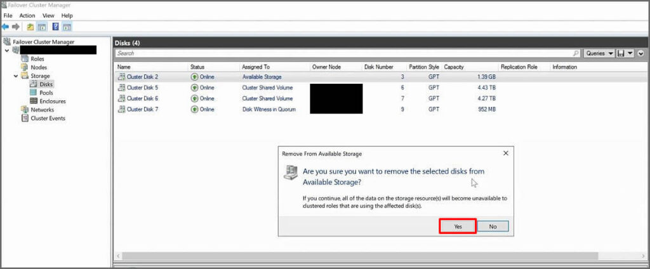The height and width of the screenshot is (269, 650).
Task: Click the Cluster Disk 6 disk icon
Action: point(121,98)
